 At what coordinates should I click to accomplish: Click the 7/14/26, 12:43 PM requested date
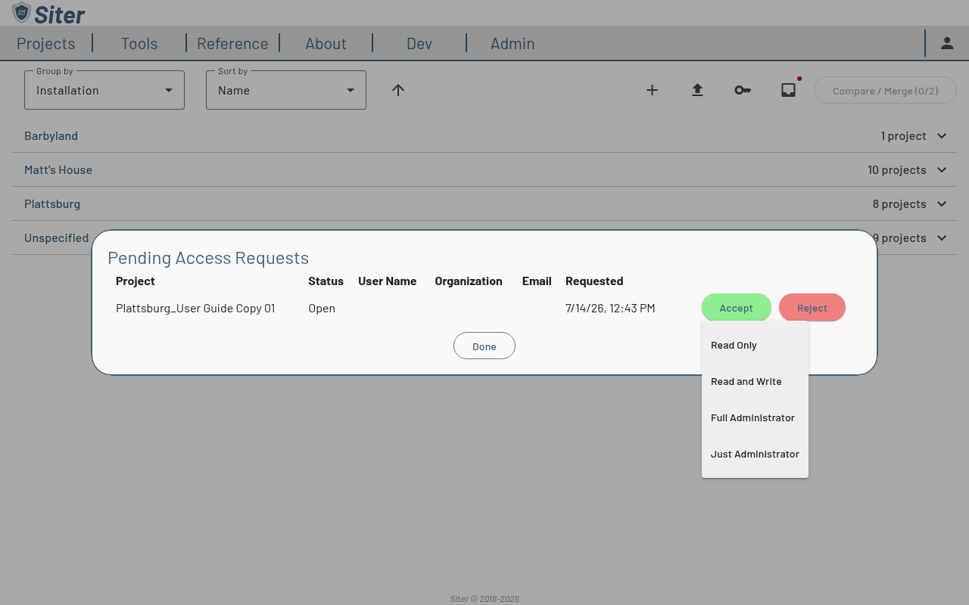click(610, 309)
